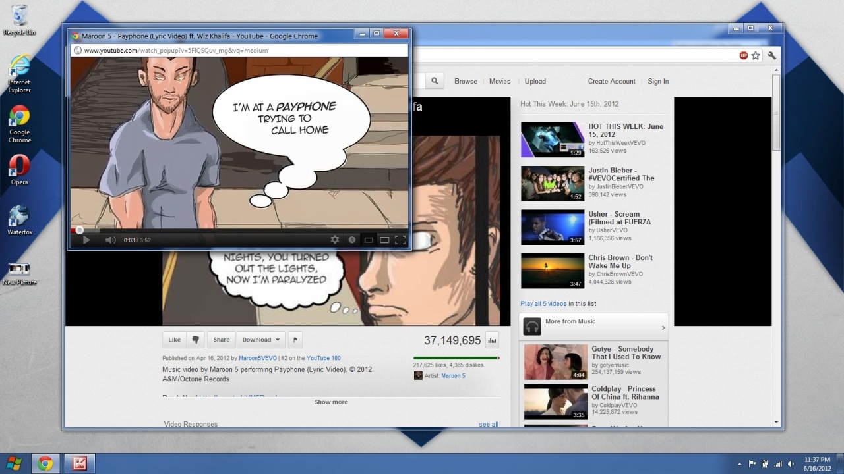This screenshot has width=844, height=474.
Task: Click the More from Music headphones icon
Action: (x=532, y=327)
